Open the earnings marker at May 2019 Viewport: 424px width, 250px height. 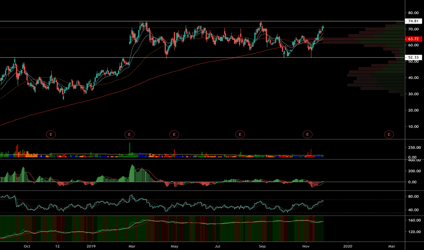pyautogui.click(x=174, y=135)
